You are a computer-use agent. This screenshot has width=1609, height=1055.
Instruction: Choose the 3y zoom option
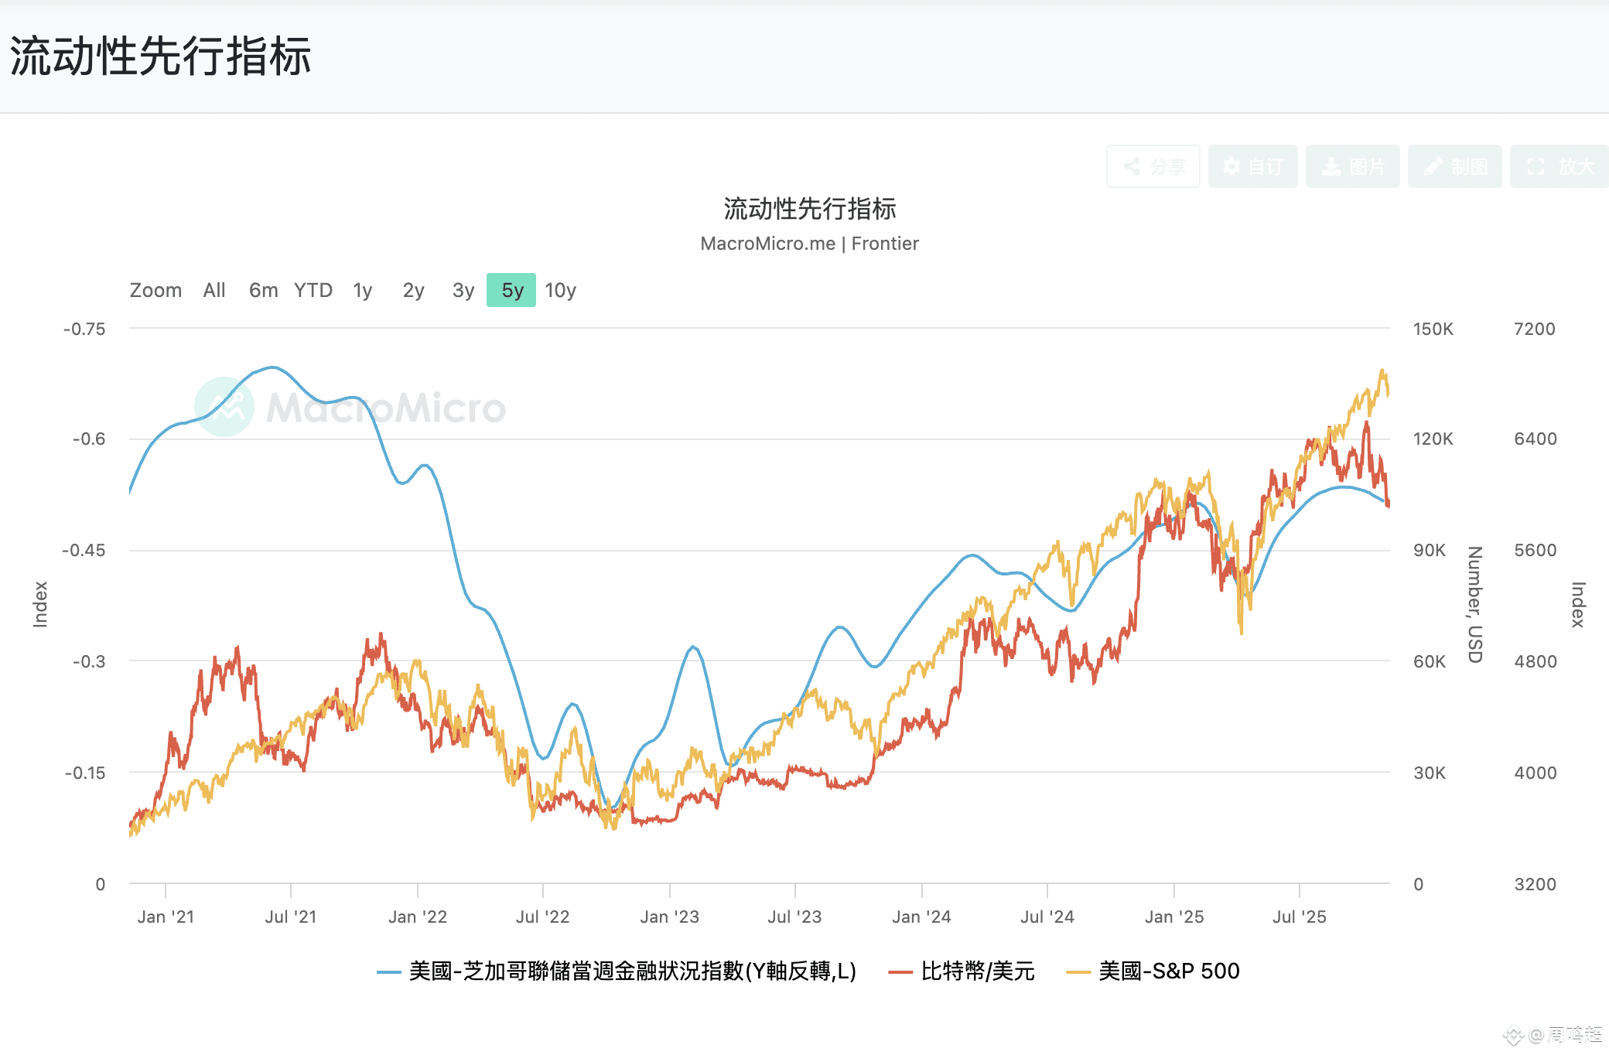point(463,290)
